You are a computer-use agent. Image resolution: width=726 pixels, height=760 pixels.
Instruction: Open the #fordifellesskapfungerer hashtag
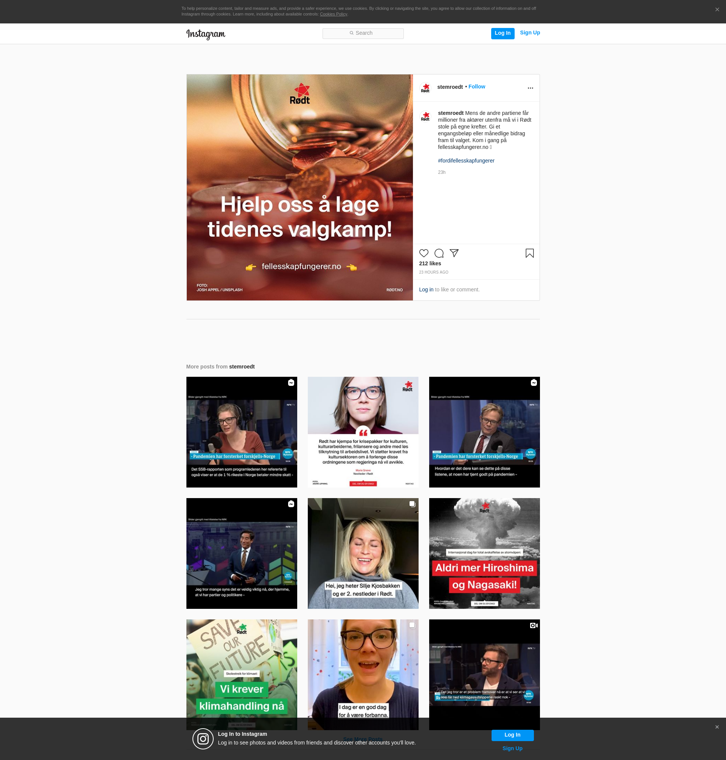[x=466, y=161]
